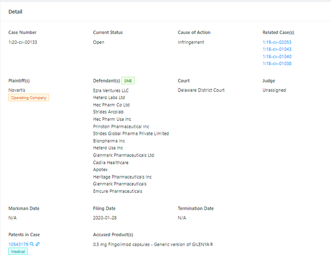Click the Infringement cause of action value

pos(191,42)
